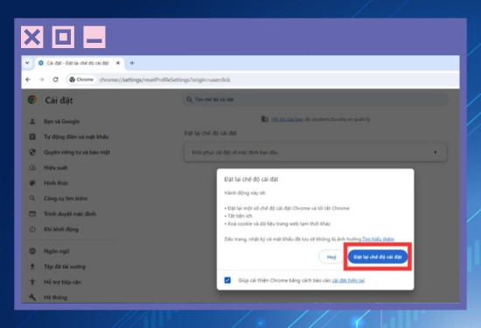Click the Chrome site info chip
The width and height of the screenshot is (481, 328).
tap(81, 80)
